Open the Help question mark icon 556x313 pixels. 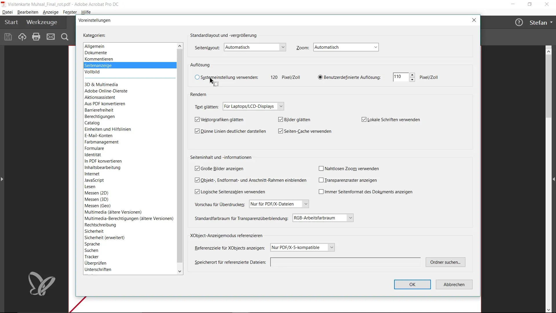(x=519, y=22)
